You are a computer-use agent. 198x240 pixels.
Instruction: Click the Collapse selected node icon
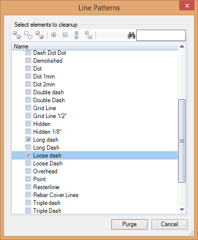(65, 35)
